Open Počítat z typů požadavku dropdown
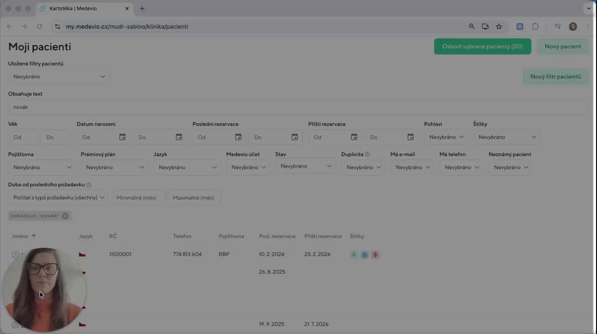 coord(58,198)
